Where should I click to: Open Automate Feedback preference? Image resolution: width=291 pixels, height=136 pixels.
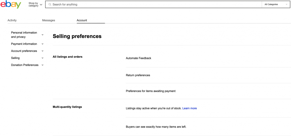click(138, 58)
